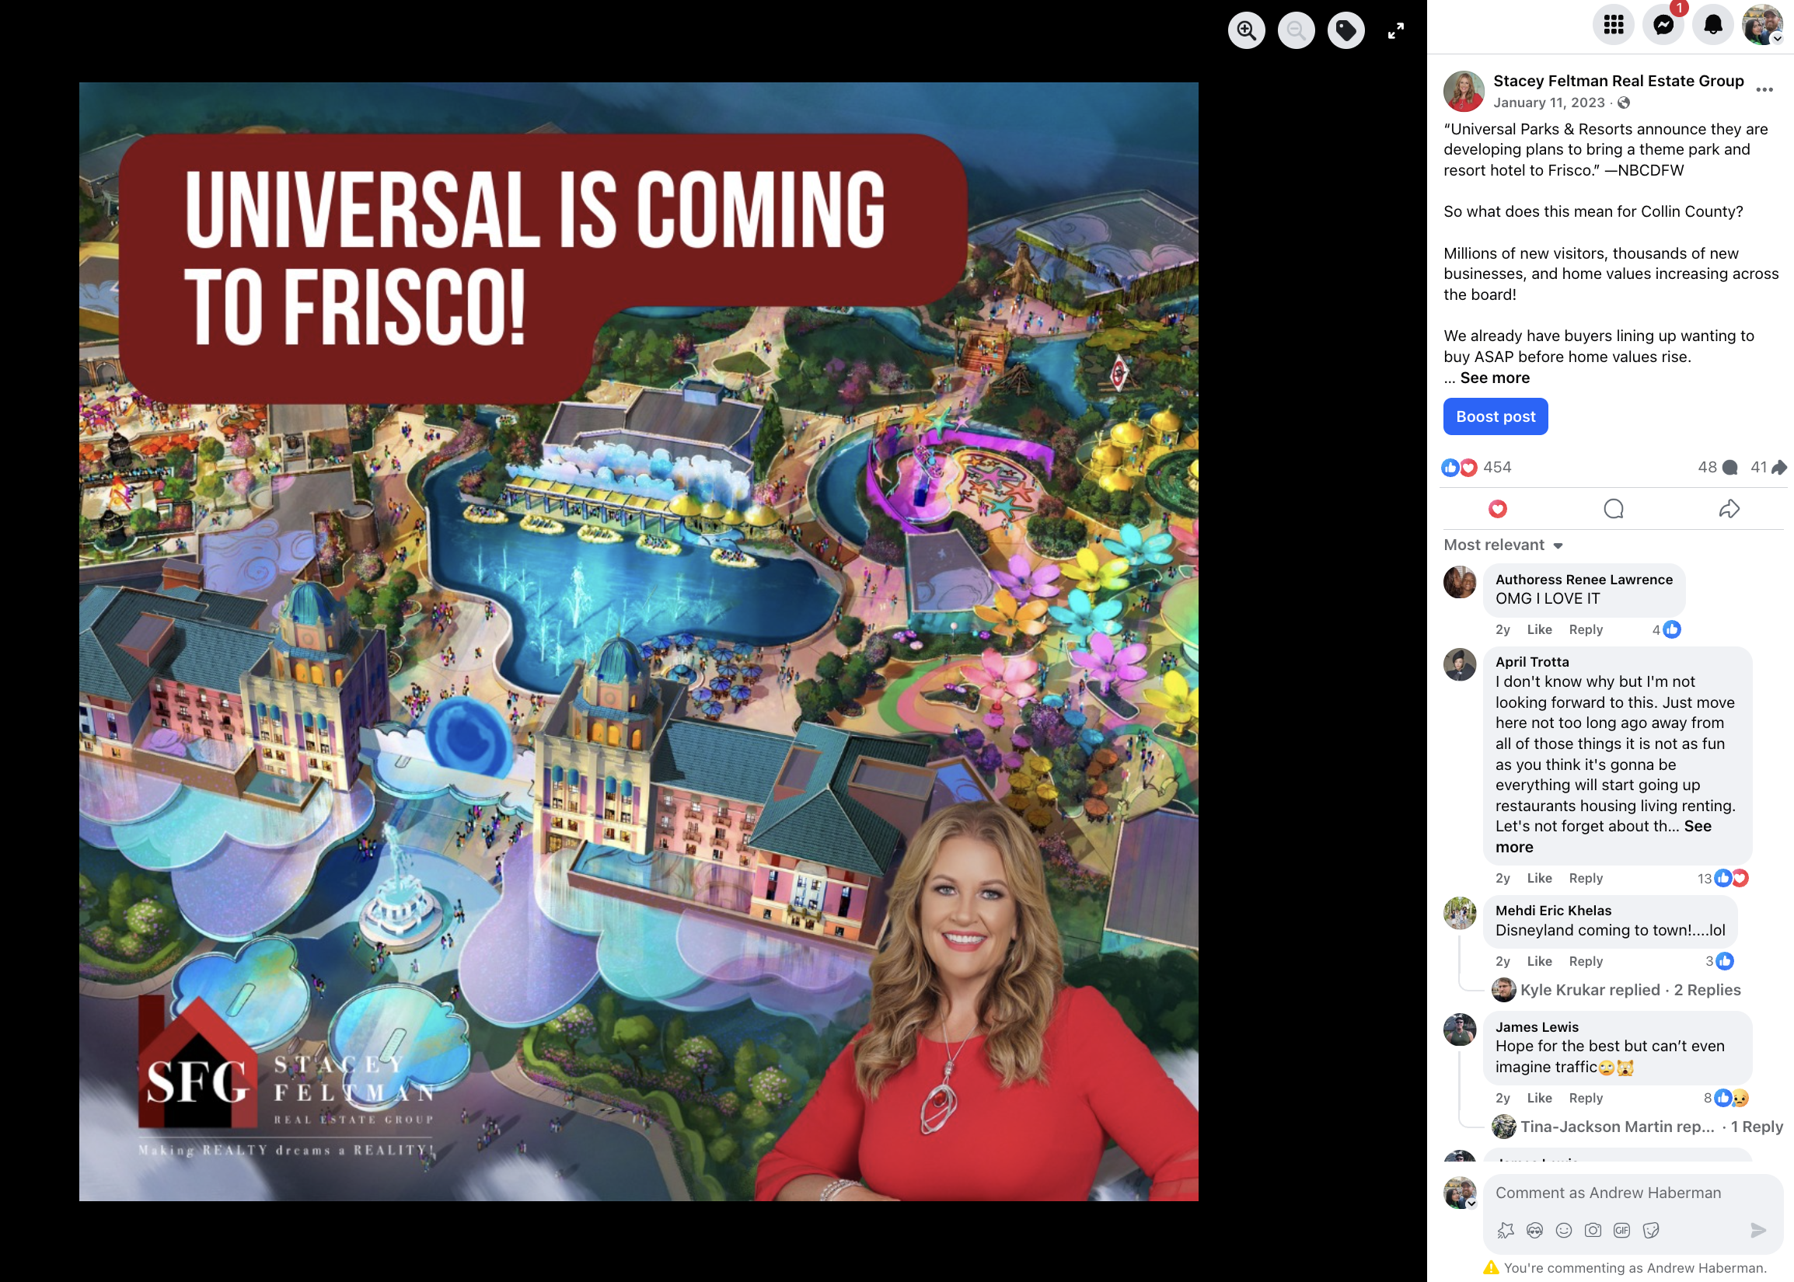
Task: Click the zoom in magnifier icon
Action: [1246, 31]
